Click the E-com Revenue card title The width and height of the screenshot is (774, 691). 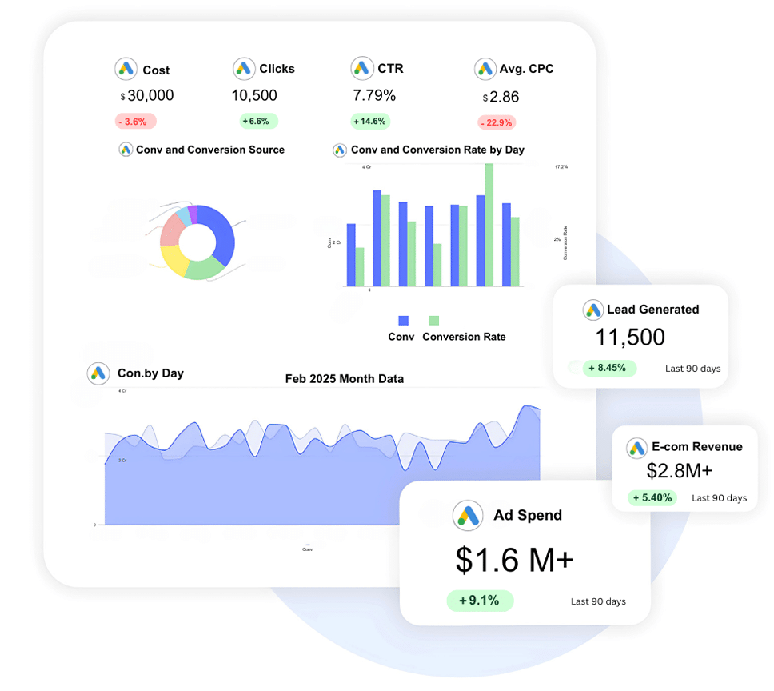[x=697, y=447]
